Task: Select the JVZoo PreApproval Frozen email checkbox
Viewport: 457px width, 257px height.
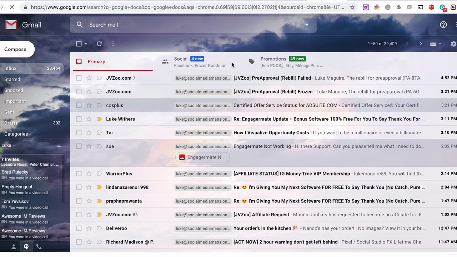Action: click(79, 92)
